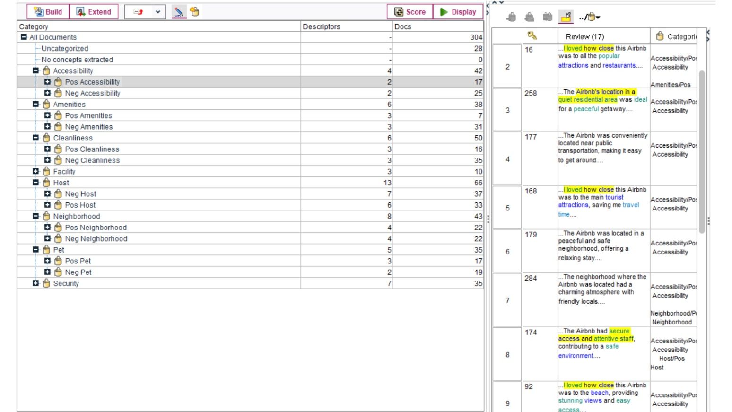Toggle the yellow highlighting pen icon

click(566, 18)
